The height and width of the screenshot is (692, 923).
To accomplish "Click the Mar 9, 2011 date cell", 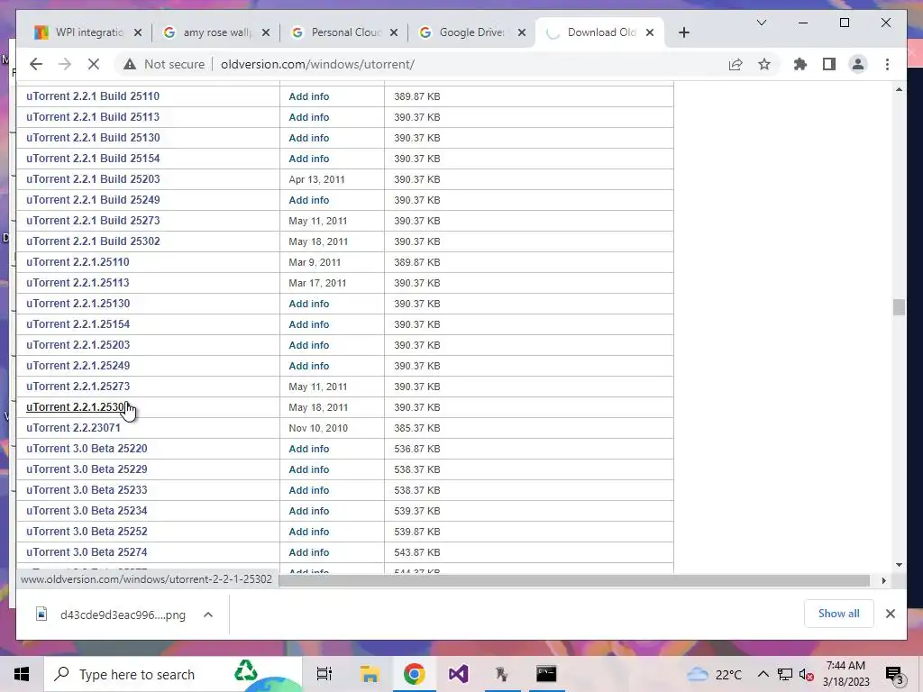I will click(x=315, y=262).
